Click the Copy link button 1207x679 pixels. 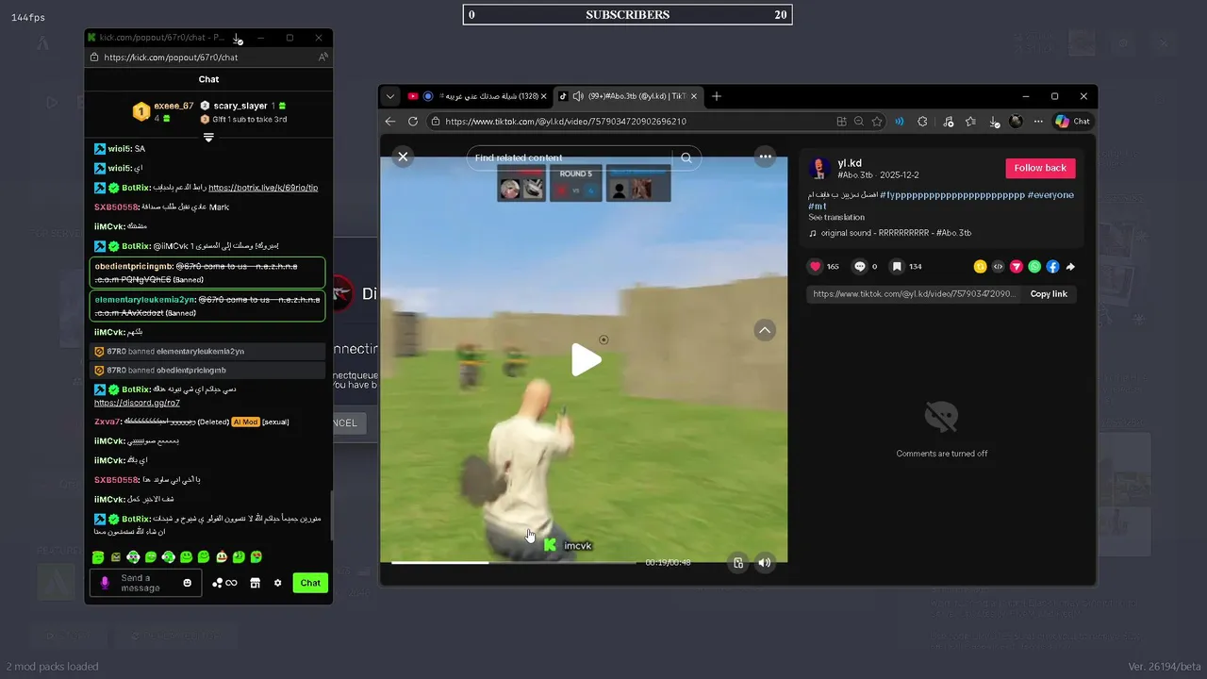click(x=1049, y=294)
